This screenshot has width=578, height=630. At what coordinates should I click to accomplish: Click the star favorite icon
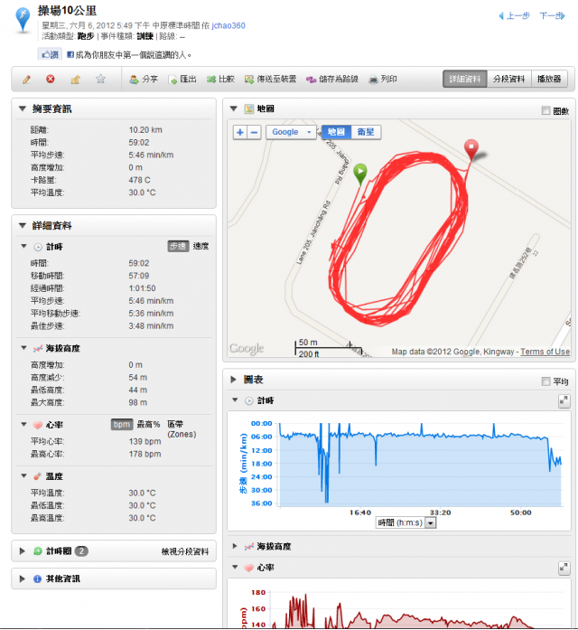tap(100, 79)
